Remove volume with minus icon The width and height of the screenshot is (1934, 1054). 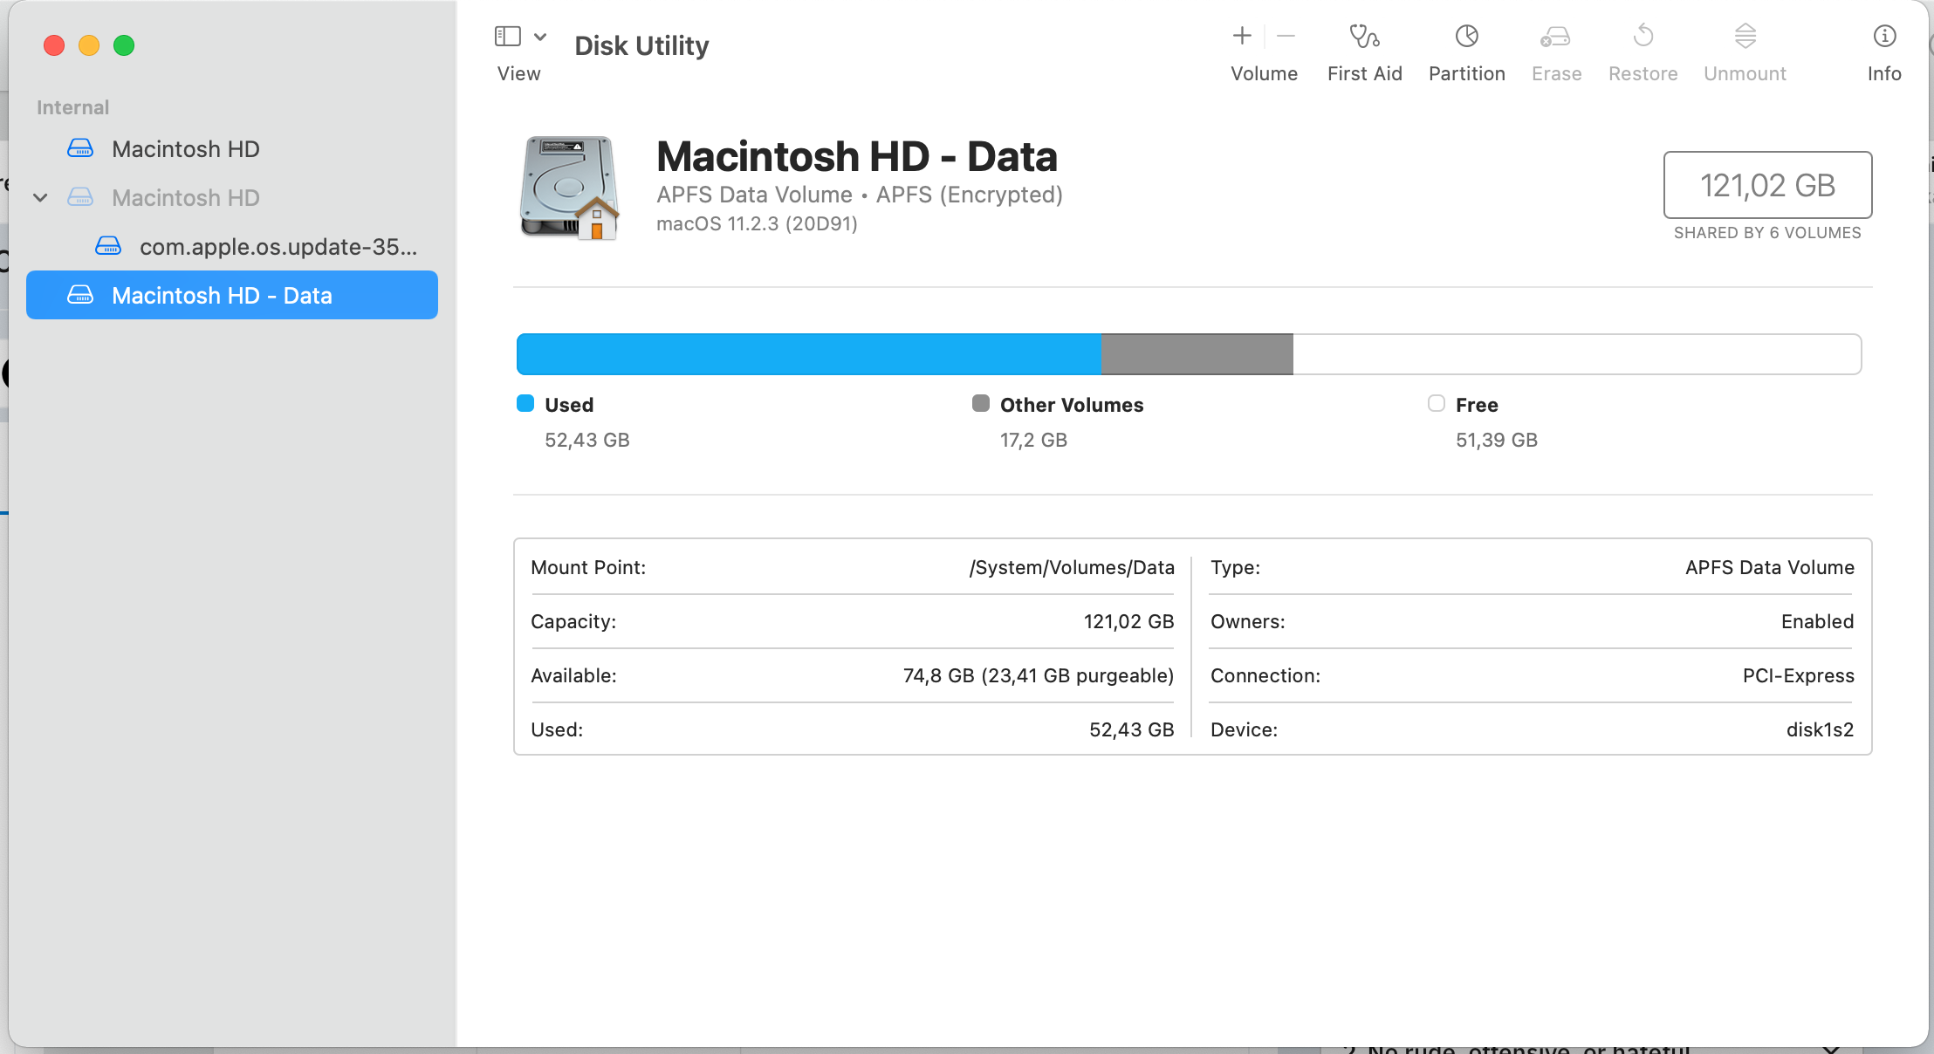tap(1286, 36)
